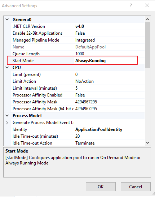Select the Limit Action row
This screenshot has width=155, height=197.
point(78,81)
